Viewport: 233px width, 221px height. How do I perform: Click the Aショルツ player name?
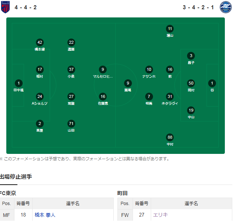[x=40, y=103]
